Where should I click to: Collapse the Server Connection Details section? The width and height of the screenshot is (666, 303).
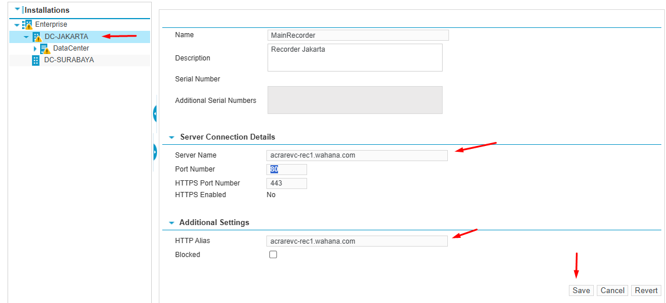pos(172,137)
